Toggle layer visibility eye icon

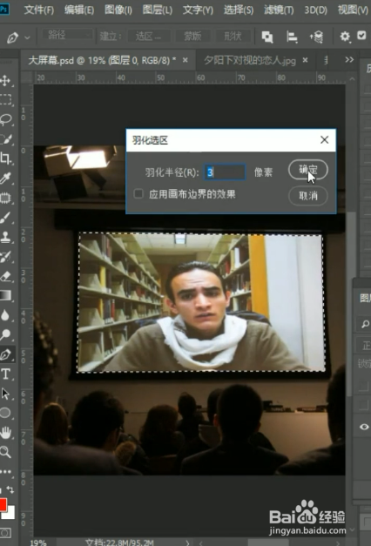[x=364, y=427]
